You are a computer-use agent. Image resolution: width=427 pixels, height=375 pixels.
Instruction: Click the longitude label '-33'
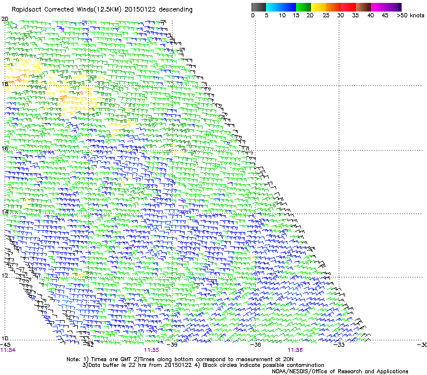click(339, 345)
